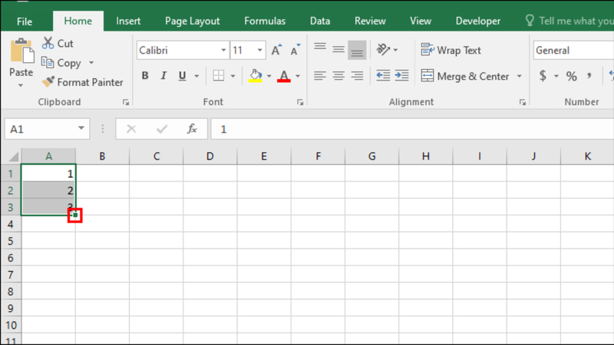The width and height of the screenshot is (614, 345).
Task: Open Underline style dropdown arrow
Action: click(196, 76)
